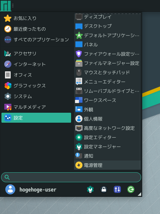Open settings manager icon beside username
The height and width of the screenshot is (214, 160).
click(x=90, y=189)
